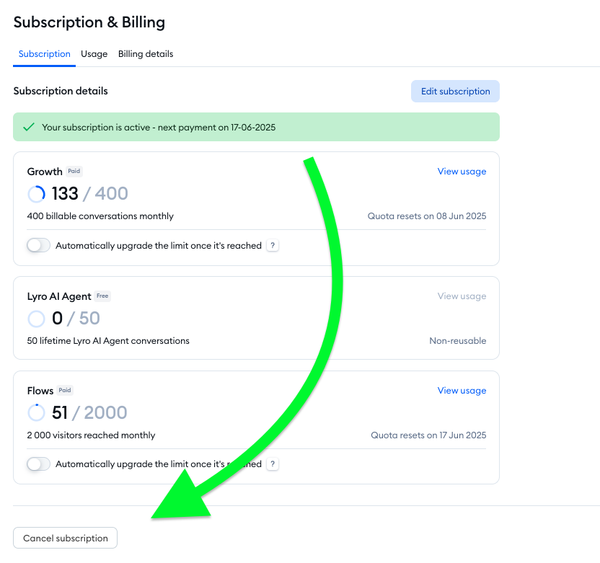This screenshot has width=600, height=563.
Task: Click the Growth usage progress ring
Action: coord(36,193)
